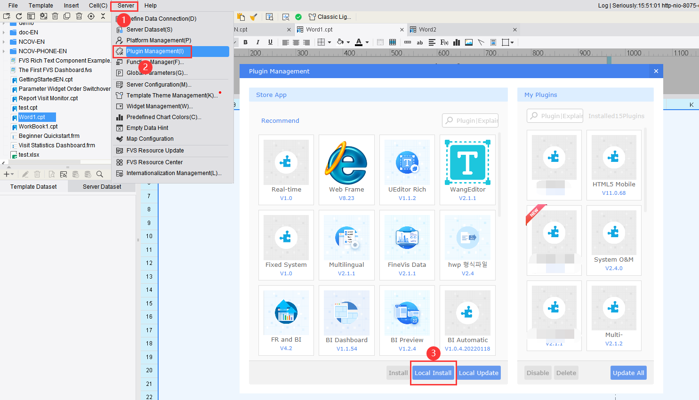Open the Template menu
Viewport: 699px width, 400px height.
pyautogui.click(x=41, y=6)
